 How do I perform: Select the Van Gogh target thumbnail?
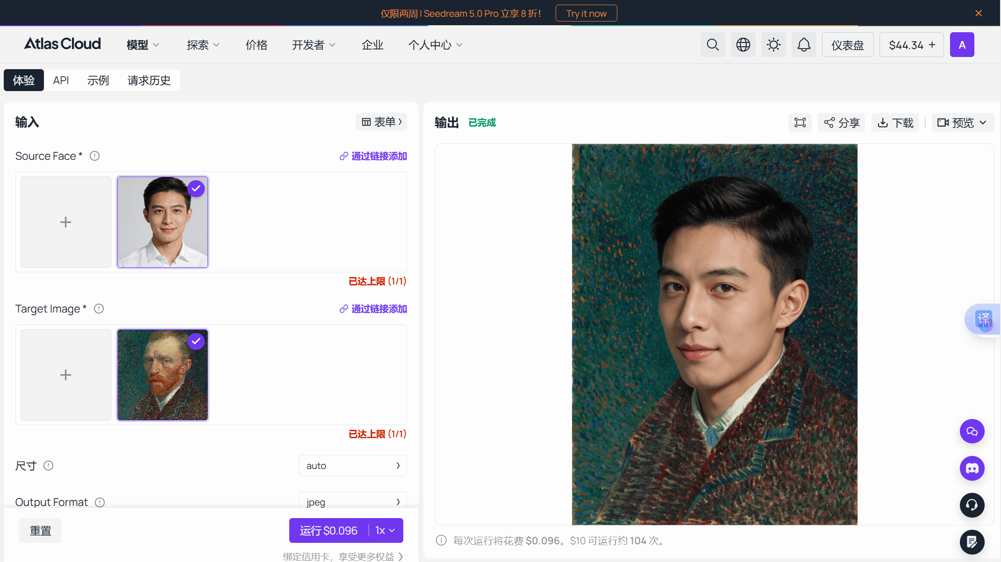pos(163,375)
